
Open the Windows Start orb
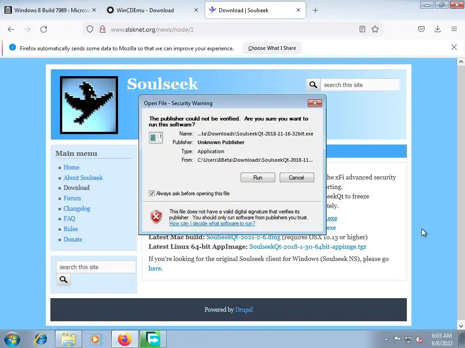(12, 339)
